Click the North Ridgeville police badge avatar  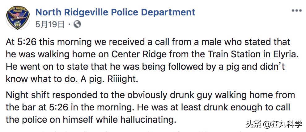pos(18,18)
